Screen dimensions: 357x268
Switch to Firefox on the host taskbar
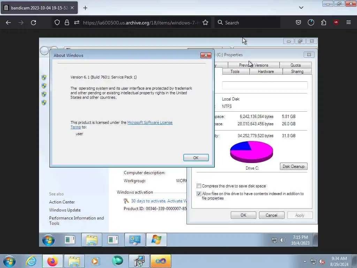coord(52,261)
